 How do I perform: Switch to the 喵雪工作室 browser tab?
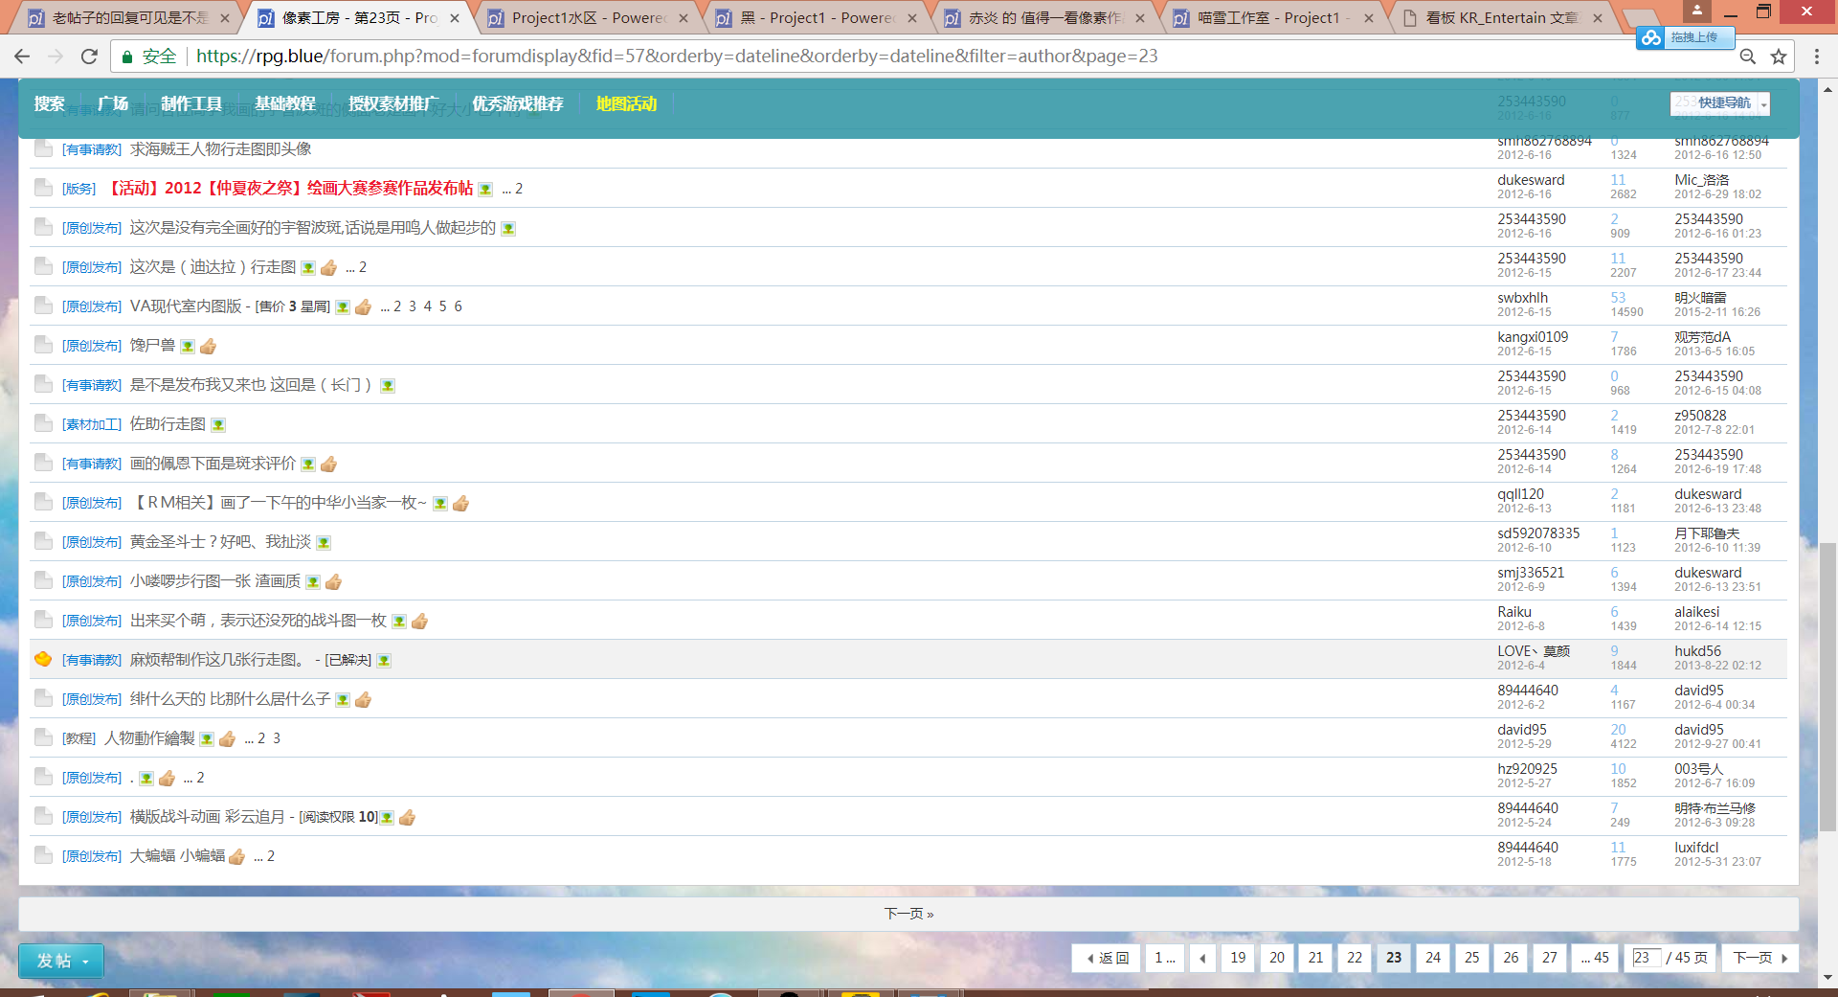tap(1273, 17)
